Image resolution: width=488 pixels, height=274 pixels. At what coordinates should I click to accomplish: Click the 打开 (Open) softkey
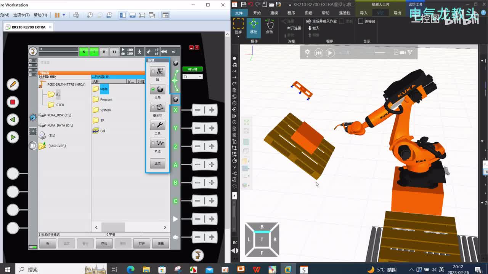tap(142, 243)
